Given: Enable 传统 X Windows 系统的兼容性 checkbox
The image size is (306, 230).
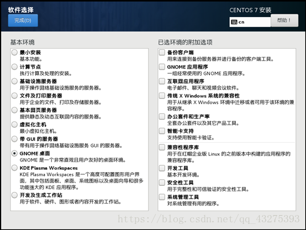Looking at the screenshot, I should pyautogui.click(x=162, y=96).
